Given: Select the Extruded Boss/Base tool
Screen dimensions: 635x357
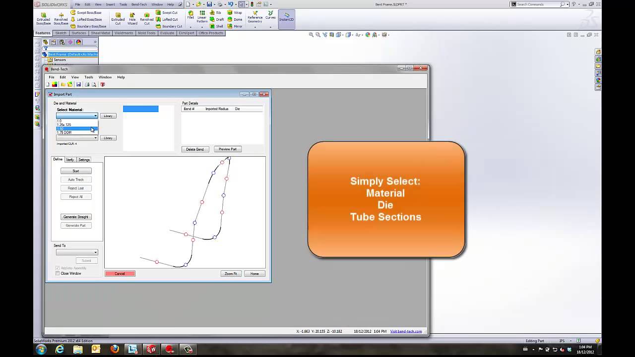Looking at the screenshot, I should pyautogui.click(x=43, y=19).
